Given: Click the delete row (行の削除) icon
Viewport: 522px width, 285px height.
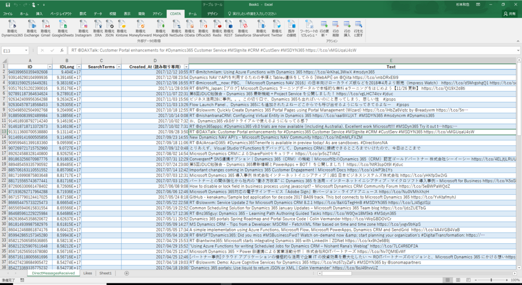Looking at the screenshot, I should point(335,29).
